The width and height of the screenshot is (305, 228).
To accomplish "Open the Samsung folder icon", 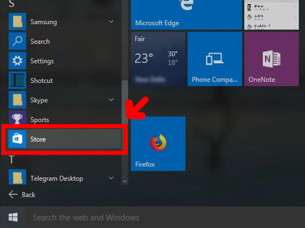I will coord(17,22).
